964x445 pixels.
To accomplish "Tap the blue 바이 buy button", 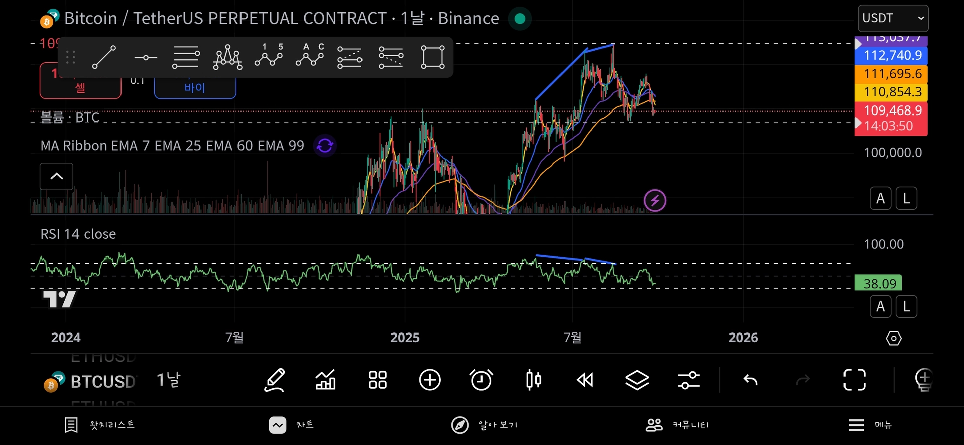I will tap(195, 87).
